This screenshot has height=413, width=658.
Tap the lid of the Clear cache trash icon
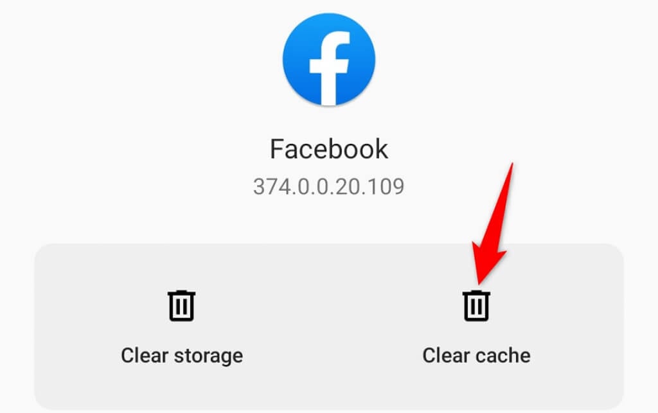(x=476, y=293)
